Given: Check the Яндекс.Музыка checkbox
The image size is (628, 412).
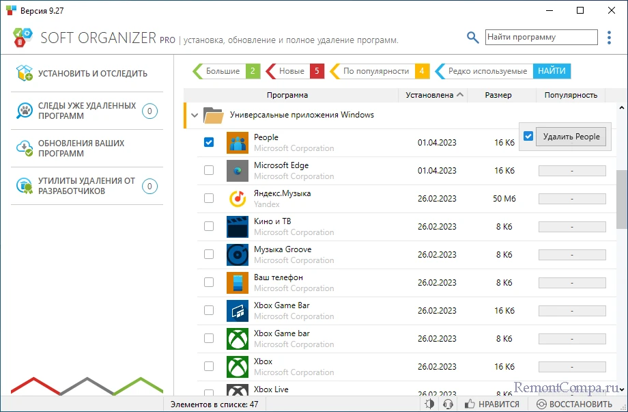Looking at the screenshot, I should (209, 198).
